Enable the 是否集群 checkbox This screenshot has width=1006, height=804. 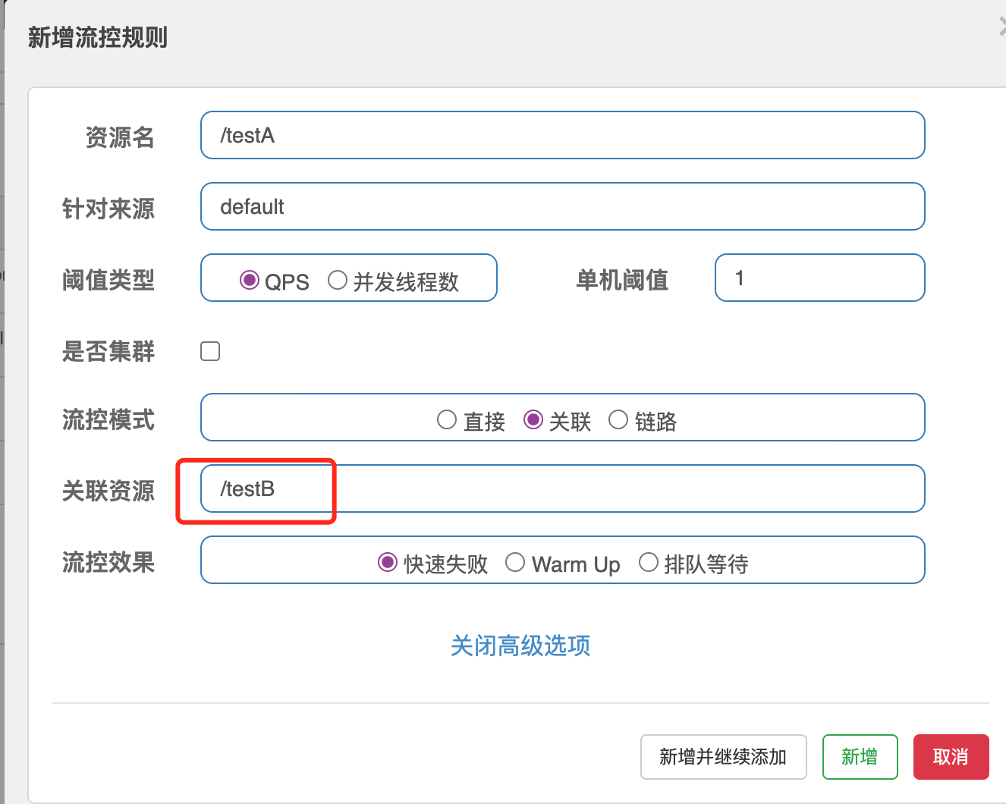tap(210, 351)
